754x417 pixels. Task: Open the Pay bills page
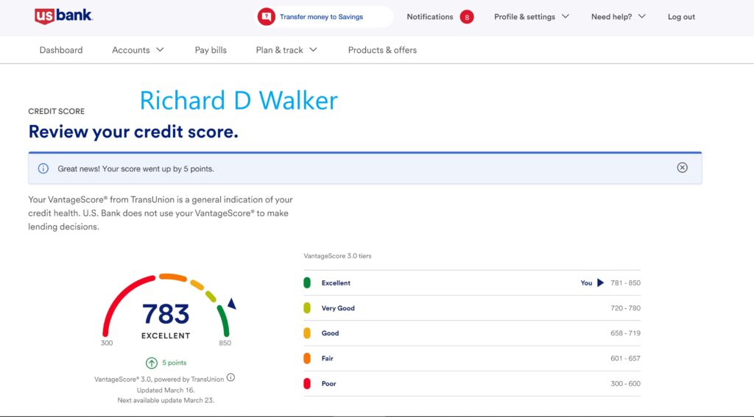(211, 50)
